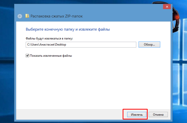The image size is (187, 123).
Task: Click the desktop background left of the dialog
Action: (7, 62)
